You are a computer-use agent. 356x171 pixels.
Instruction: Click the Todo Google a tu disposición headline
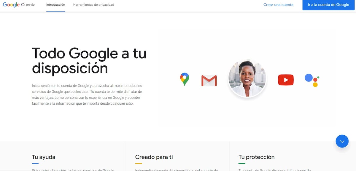pos(89,61)
